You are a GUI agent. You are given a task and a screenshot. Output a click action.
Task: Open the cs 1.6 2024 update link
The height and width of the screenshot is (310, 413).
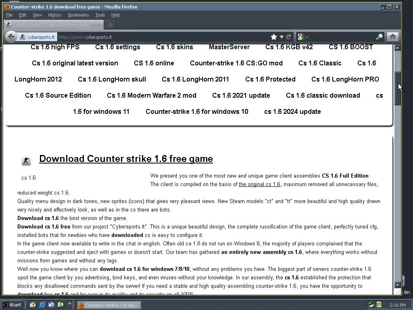(292, 111)
